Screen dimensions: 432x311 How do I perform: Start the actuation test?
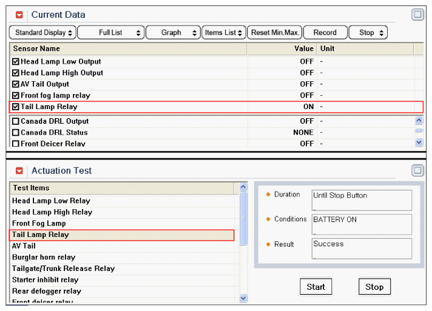(316, 287)
